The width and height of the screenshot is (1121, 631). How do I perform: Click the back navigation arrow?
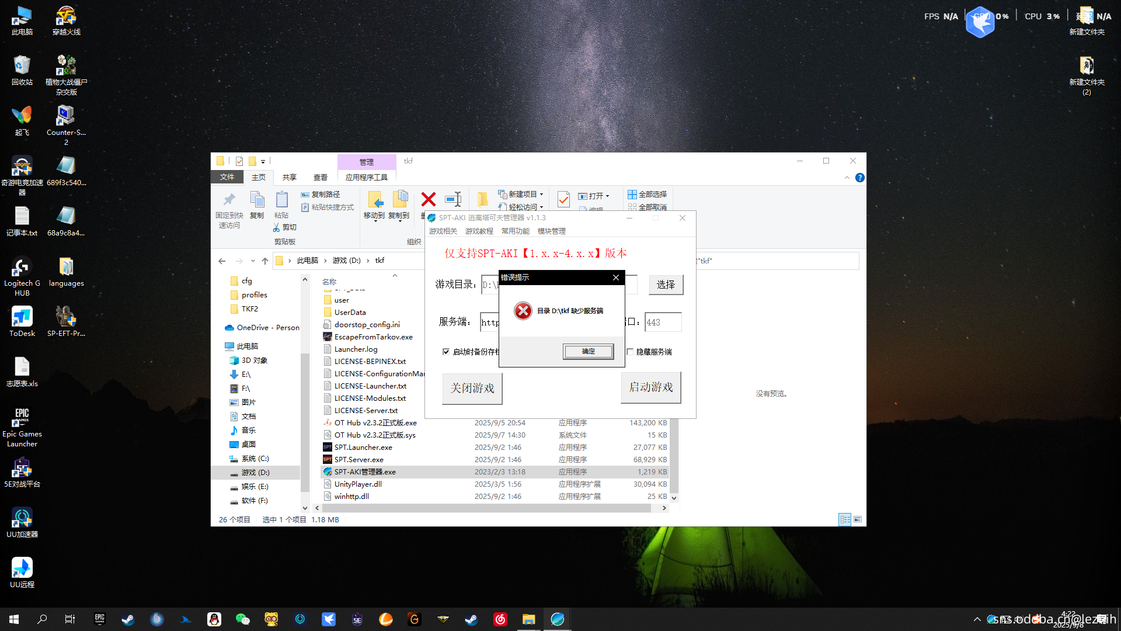222,261
